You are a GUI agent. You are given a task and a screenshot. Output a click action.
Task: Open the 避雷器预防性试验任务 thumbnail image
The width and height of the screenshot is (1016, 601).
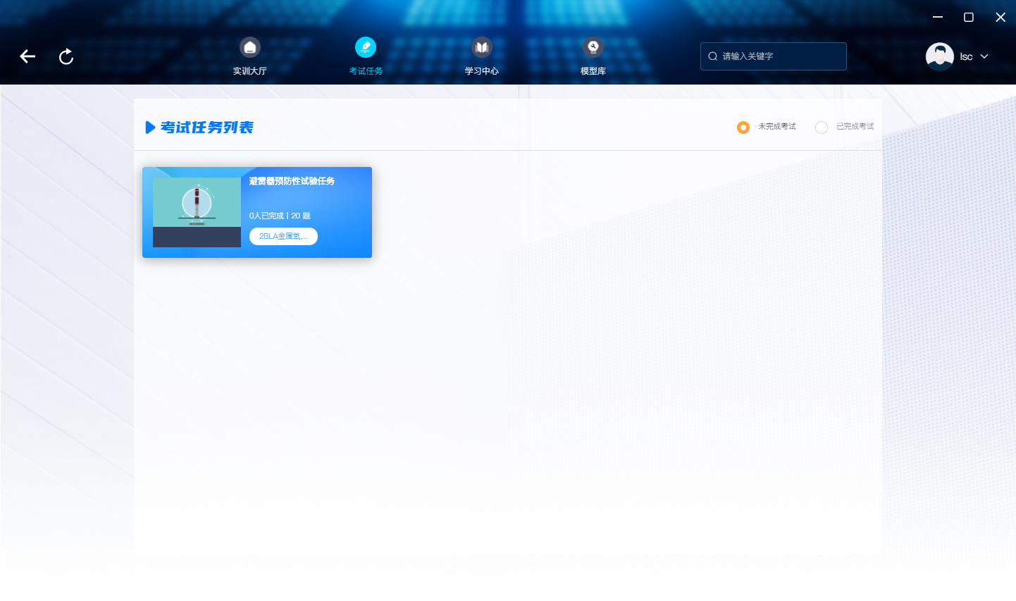pos(197,212)
